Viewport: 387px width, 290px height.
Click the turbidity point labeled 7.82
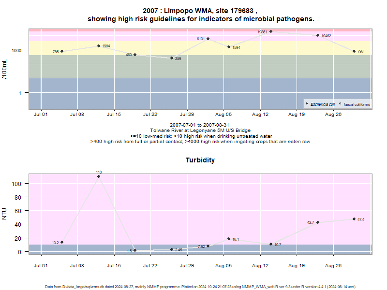pos(208,246)
